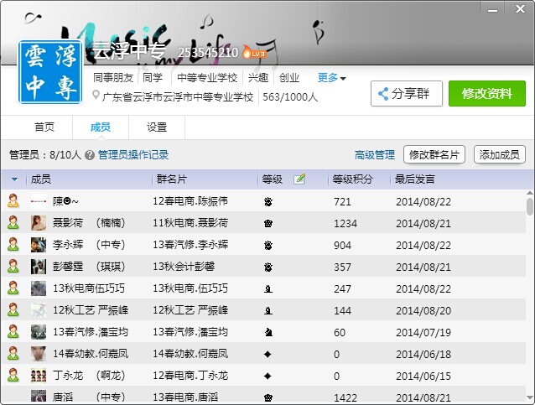
Task: Click the scrollbar down arrow of member list
Action: 529,397
